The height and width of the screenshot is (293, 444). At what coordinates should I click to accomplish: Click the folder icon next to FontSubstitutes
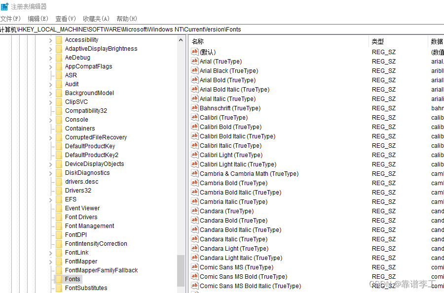click(59, 288)
